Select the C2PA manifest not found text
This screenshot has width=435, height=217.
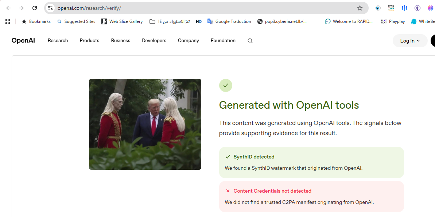click(299, 202)
